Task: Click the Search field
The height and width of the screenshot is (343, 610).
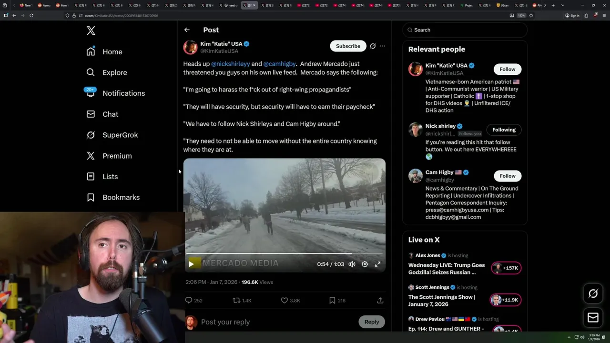Action: (465, 30)
